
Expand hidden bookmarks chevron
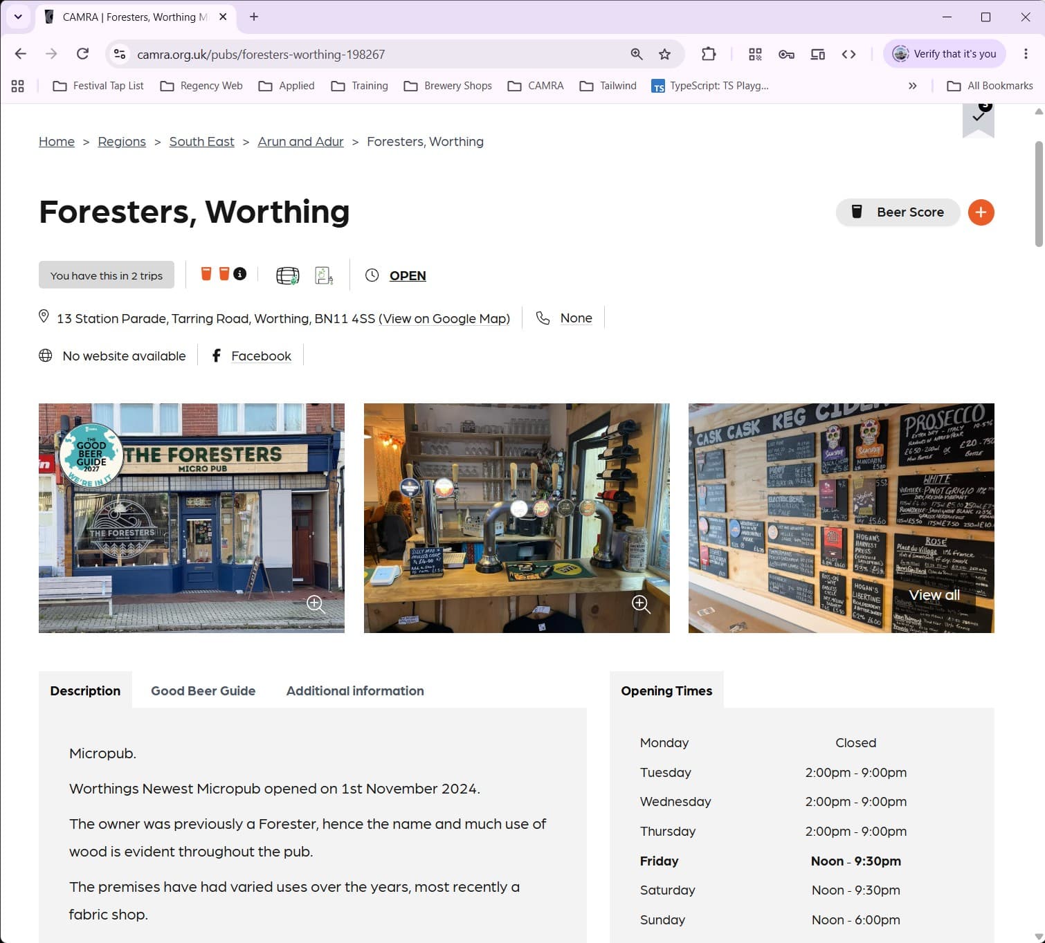(x=912, y=86)
